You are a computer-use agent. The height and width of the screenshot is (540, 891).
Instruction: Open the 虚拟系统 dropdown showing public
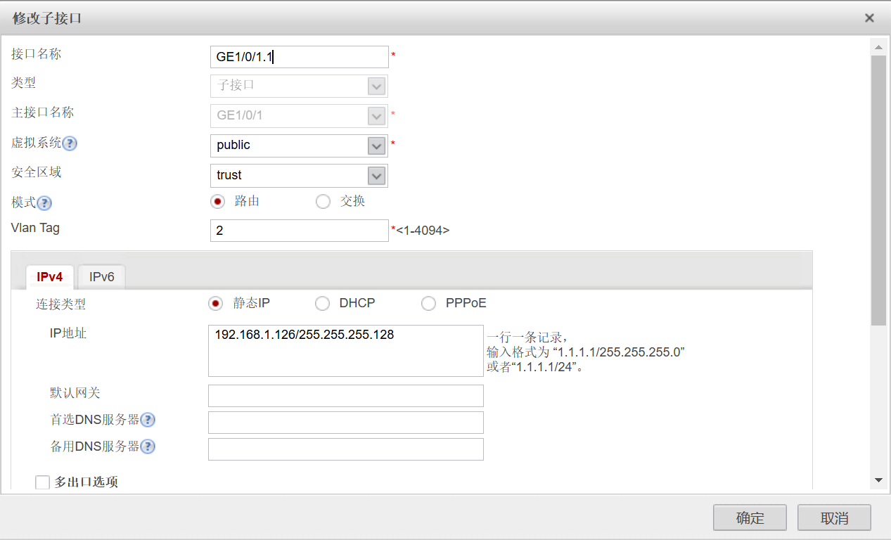pos(299,146)
